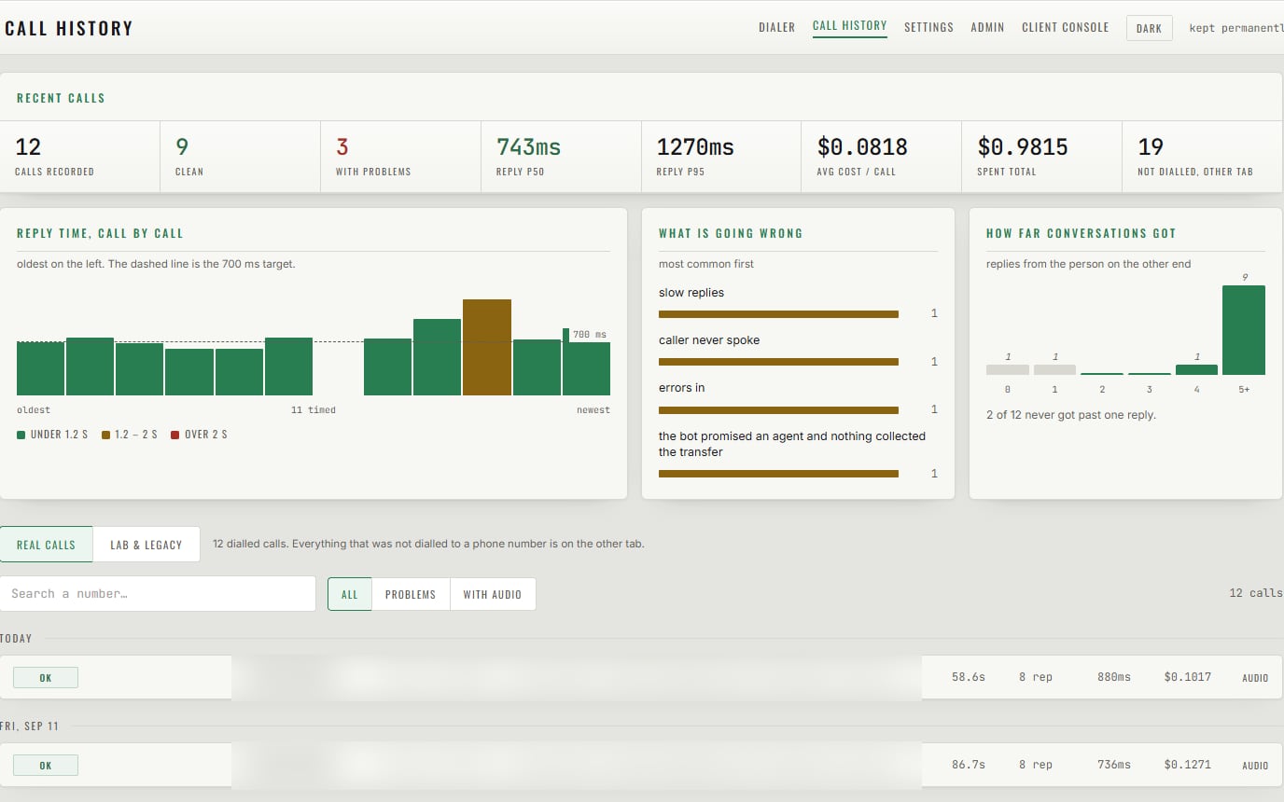Click the 86.7s duration value
This screenshot has width=1284, height=802.
click(x=969, y=765)
